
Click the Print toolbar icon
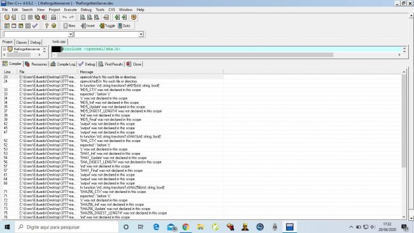[x=54, y=17]
